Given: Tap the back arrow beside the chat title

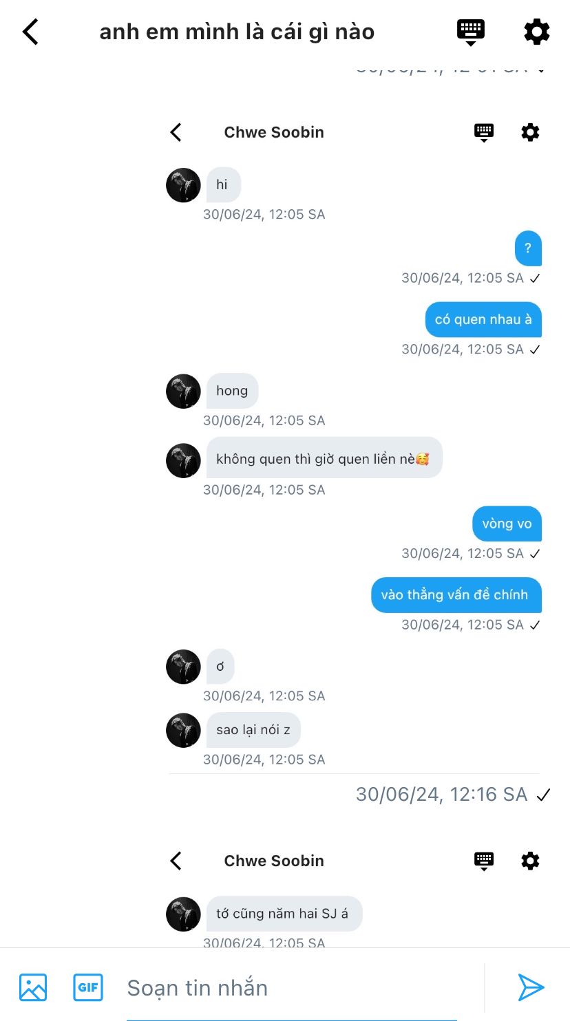Looking at the screenshot, I should coord(30,32).
